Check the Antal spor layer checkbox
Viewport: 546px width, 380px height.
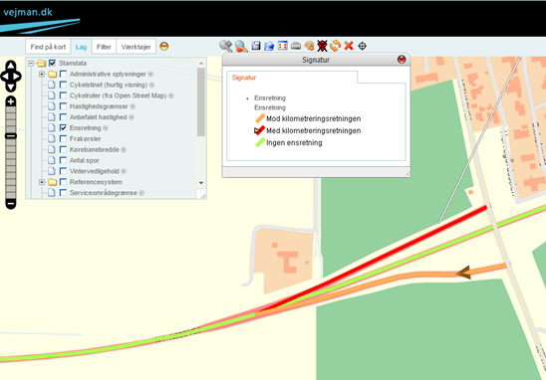(63, 160)
